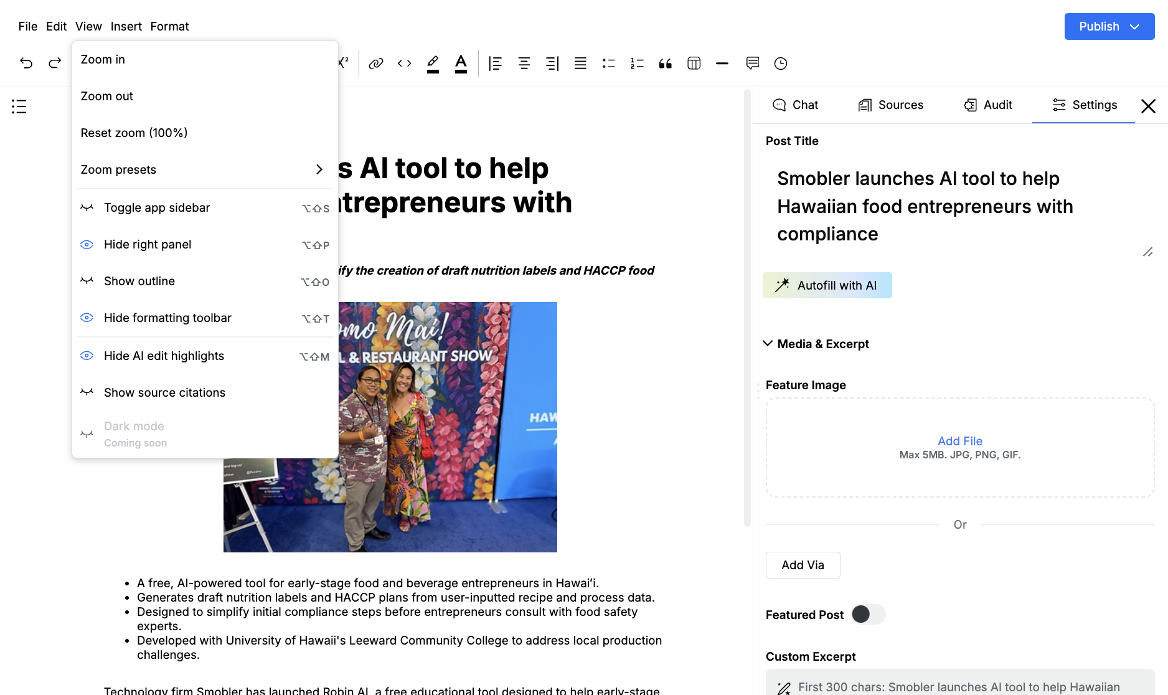Toggle app sidebar in View menu

[x=205, y=208]
